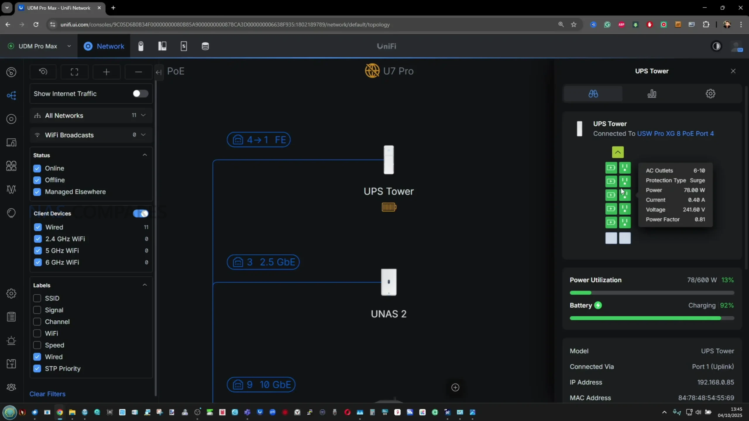Viewport: 749px width, 421px height.
Task: Open the Topology view in sidebar
Action: click(x=11, y=96)
